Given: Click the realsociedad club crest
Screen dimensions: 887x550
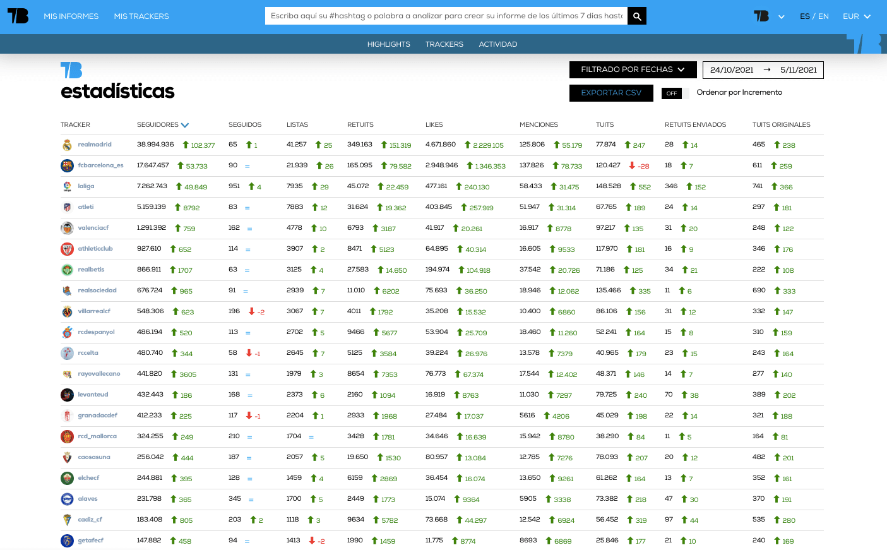Looking at the screenshot, I should [67, 290].
